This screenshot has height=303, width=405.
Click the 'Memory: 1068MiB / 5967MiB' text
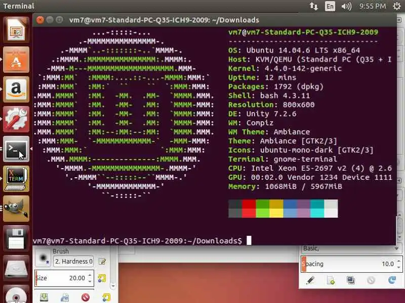[x=285, y=186]
